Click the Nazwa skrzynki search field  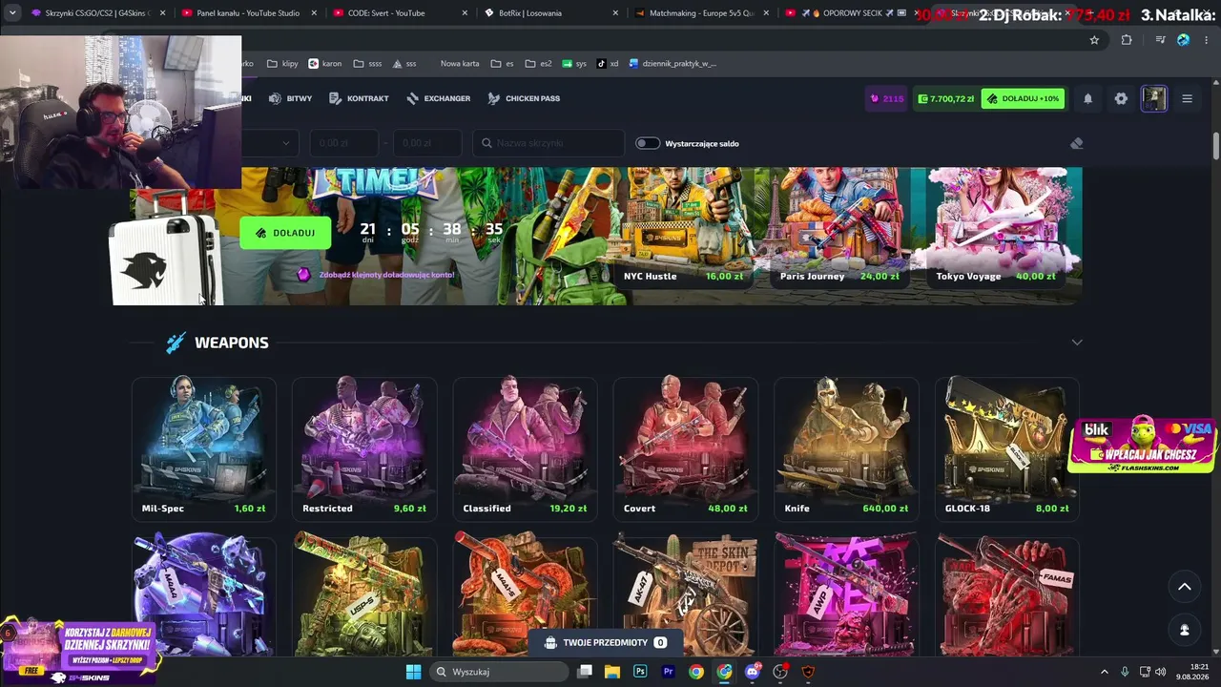548,143
